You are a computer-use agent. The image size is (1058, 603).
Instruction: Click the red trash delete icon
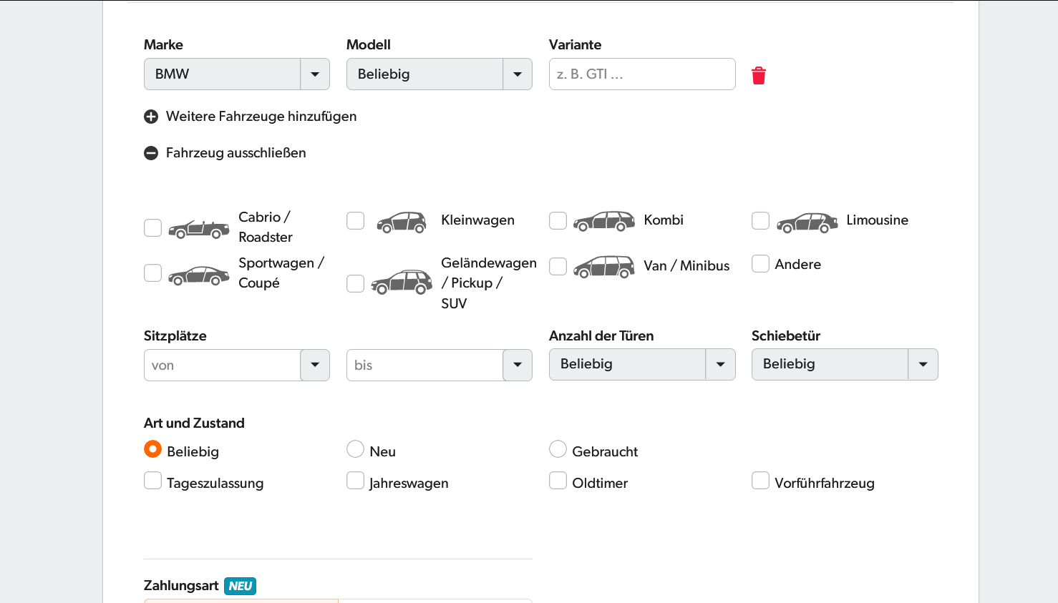coord(759,75)
